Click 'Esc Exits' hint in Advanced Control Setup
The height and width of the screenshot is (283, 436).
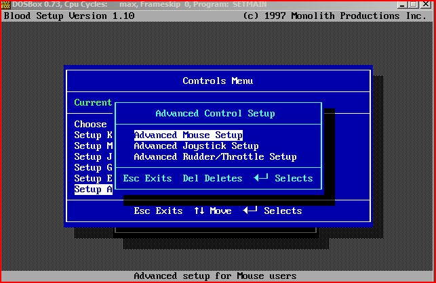point(147,178)
